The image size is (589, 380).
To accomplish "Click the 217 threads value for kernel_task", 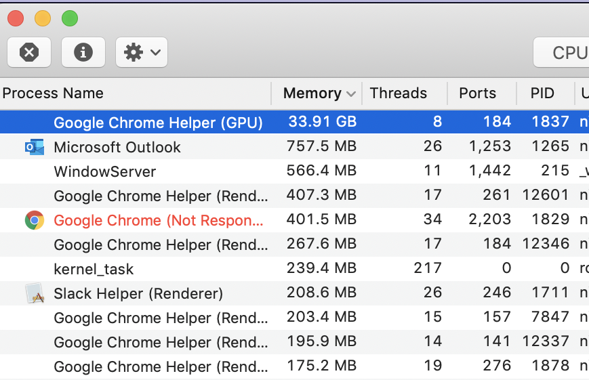I will tap(428, 268).
